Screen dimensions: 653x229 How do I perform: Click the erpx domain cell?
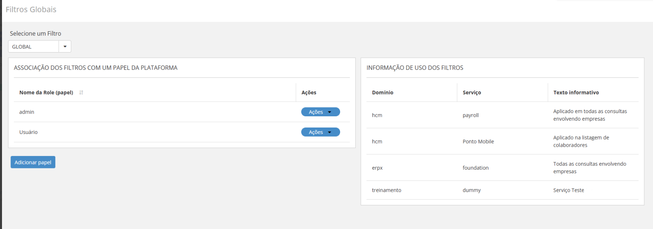point(377,168)
